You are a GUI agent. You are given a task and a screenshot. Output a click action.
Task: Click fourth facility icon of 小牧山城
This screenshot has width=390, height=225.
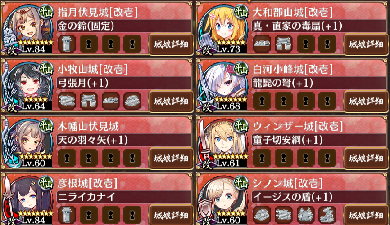(132, 101)
